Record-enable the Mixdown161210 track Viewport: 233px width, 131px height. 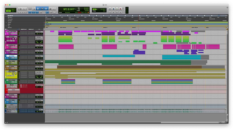(7, 111)
